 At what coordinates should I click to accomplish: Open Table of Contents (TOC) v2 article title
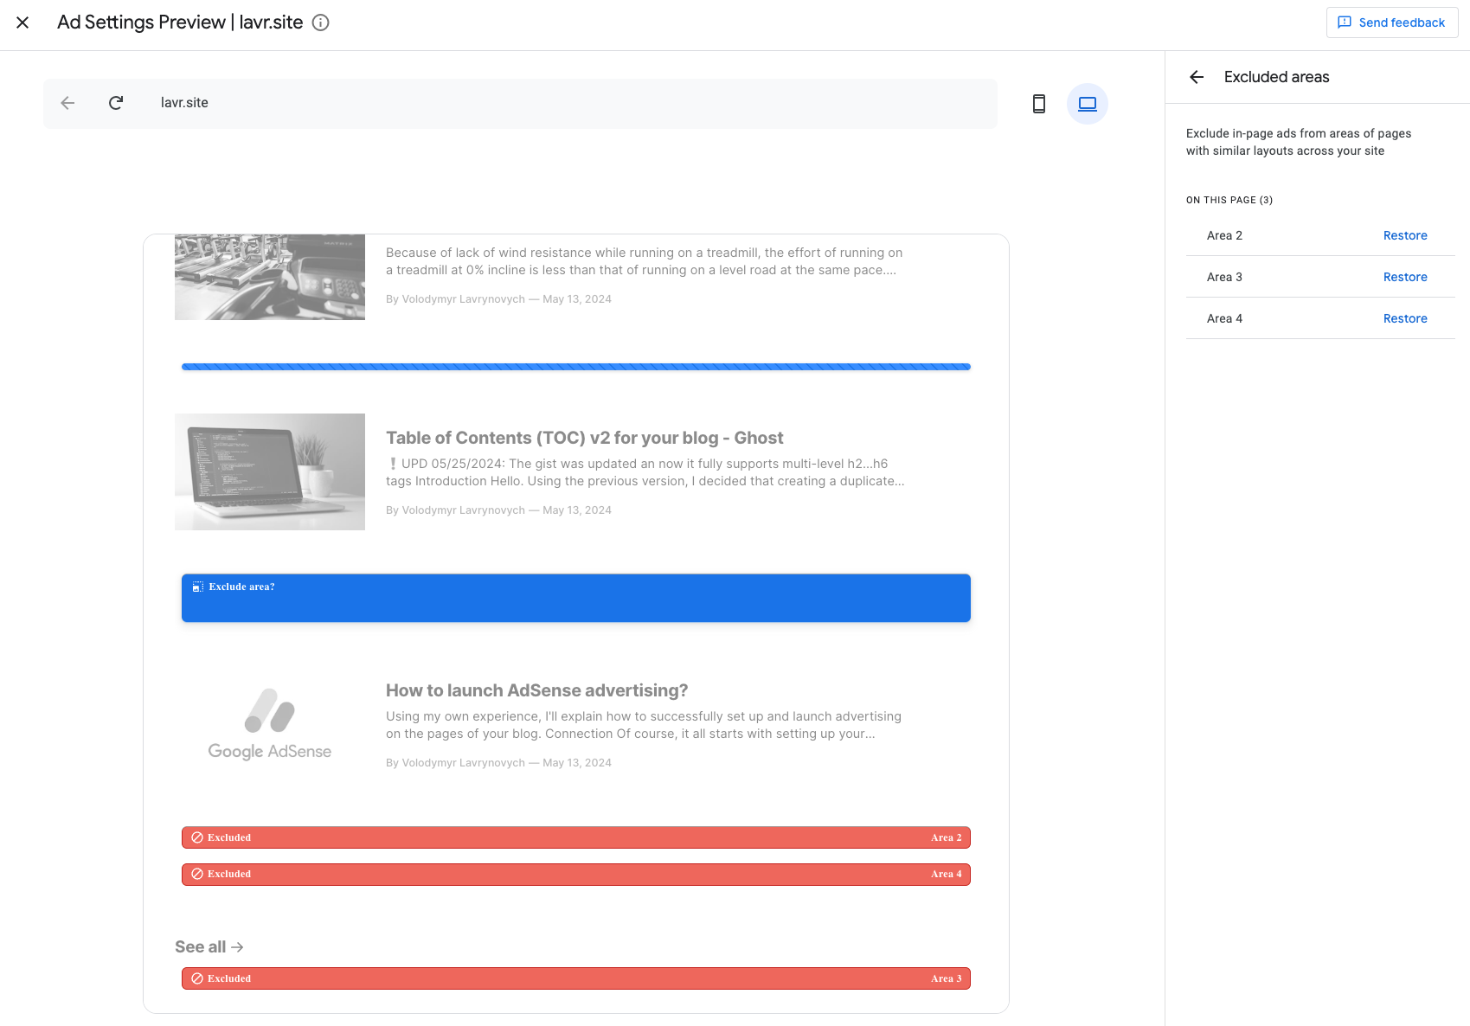coord(584,438)
